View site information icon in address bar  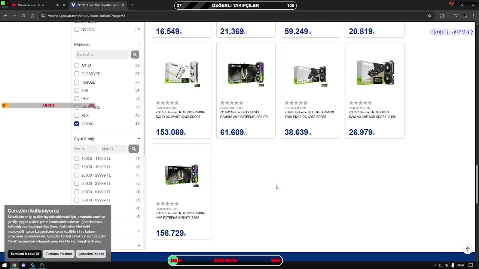pos(43,16)
